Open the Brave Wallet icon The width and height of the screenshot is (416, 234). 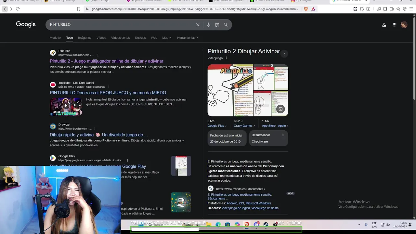[x=392, y=9]
